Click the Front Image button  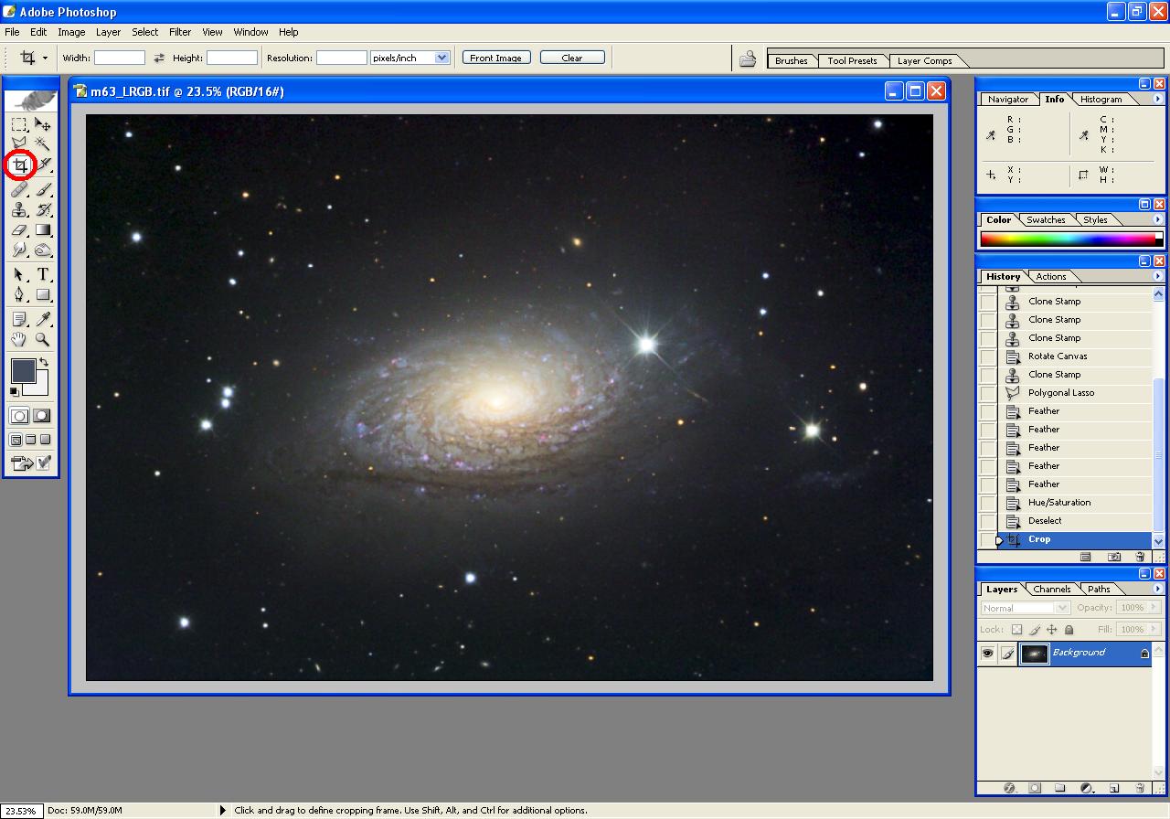coord(495,58)
